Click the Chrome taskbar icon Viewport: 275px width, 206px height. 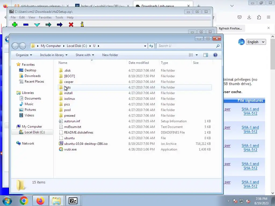24,201
